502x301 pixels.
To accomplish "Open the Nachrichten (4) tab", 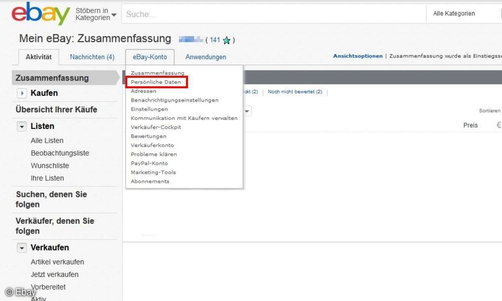I will tap(92, 57).
